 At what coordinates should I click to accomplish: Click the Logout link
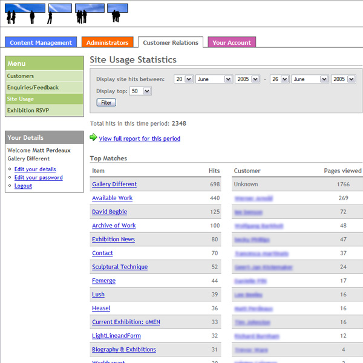23,186
